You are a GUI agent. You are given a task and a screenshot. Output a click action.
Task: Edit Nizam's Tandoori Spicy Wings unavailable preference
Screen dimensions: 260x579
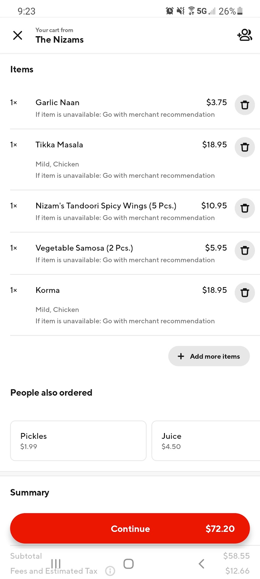[x=125, y=218]
